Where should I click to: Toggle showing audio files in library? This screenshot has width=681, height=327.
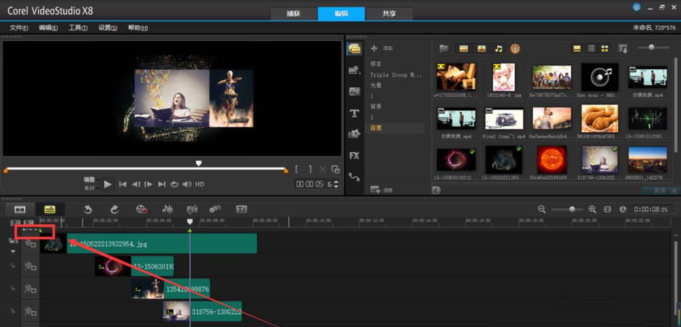coord(498,48)
